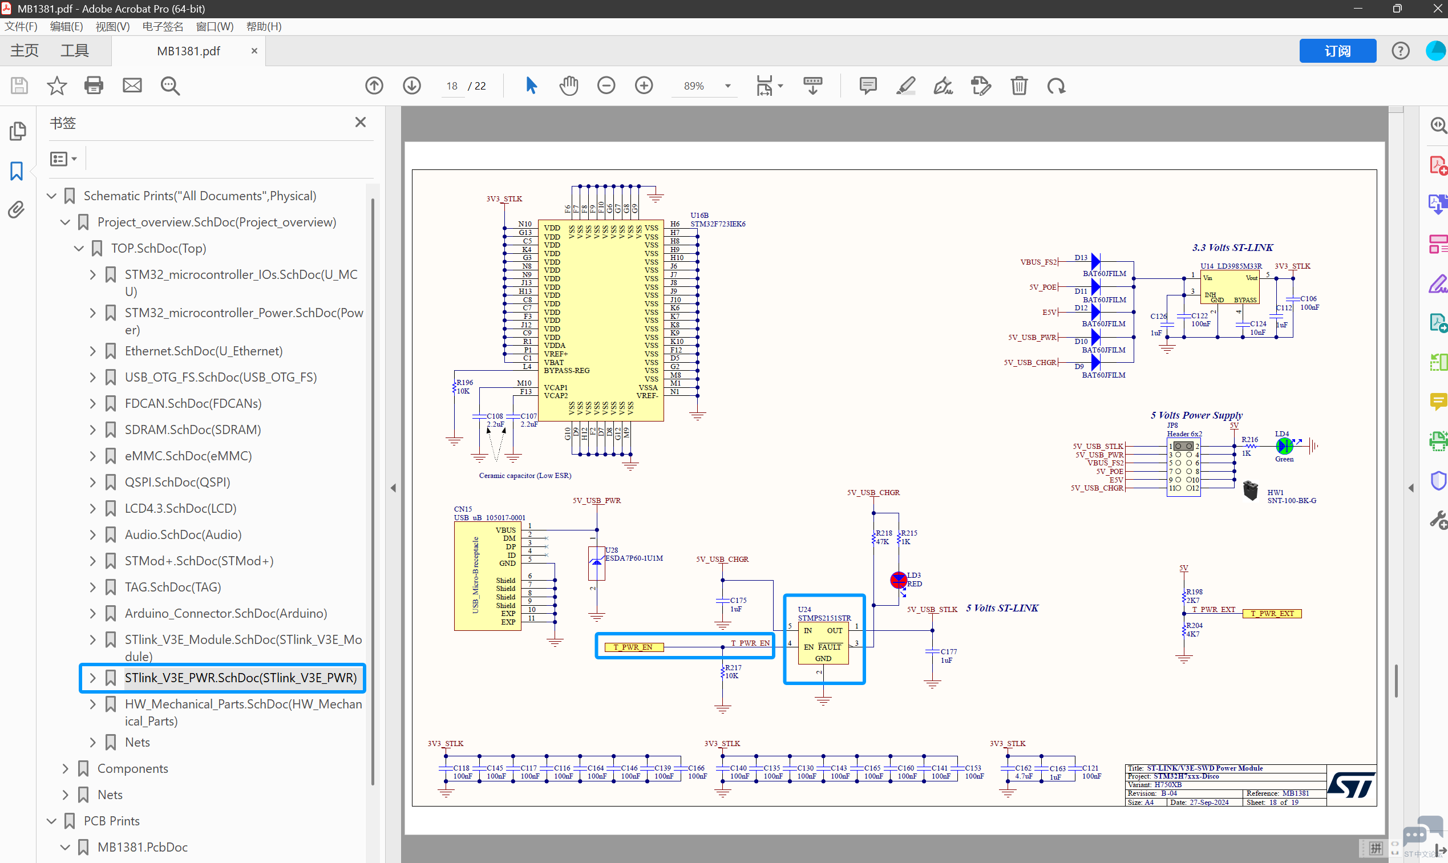Collapse PCB Prints bookmark
Image resolution: width=1448 pixels, height=863 pixels.
click(52, 821)
